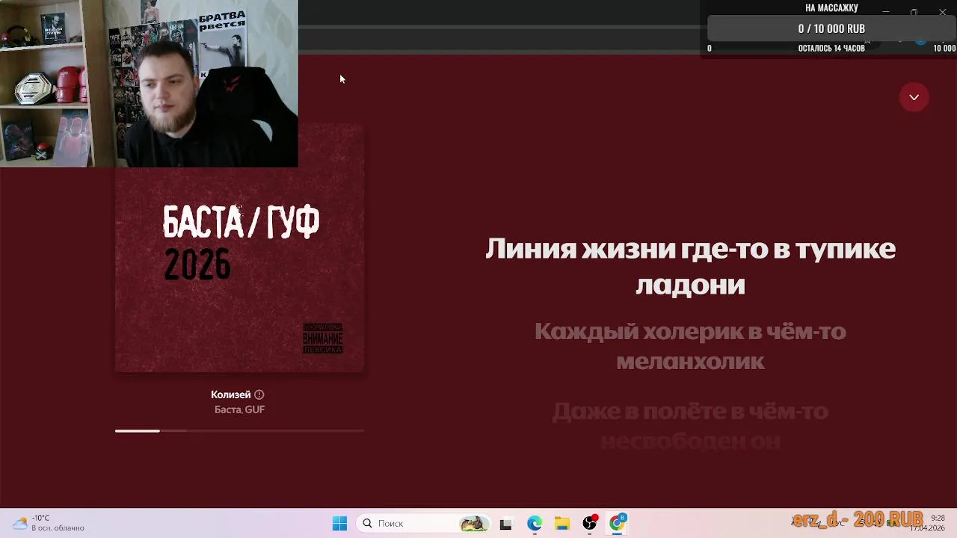
Task: Open the weather widget showing -10°C
Action: pos(49,523)
